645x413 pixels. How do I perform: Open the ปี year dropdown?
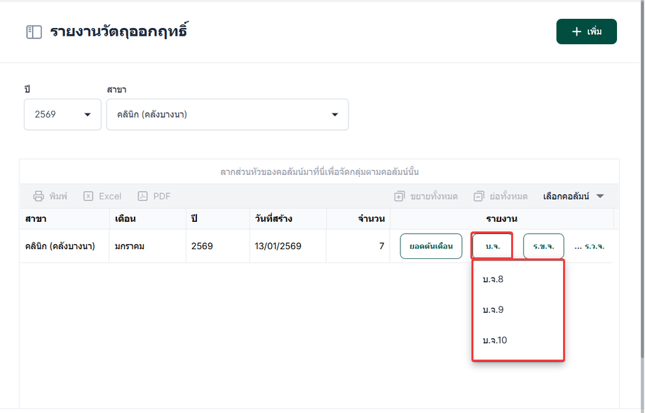click(62, 115)
